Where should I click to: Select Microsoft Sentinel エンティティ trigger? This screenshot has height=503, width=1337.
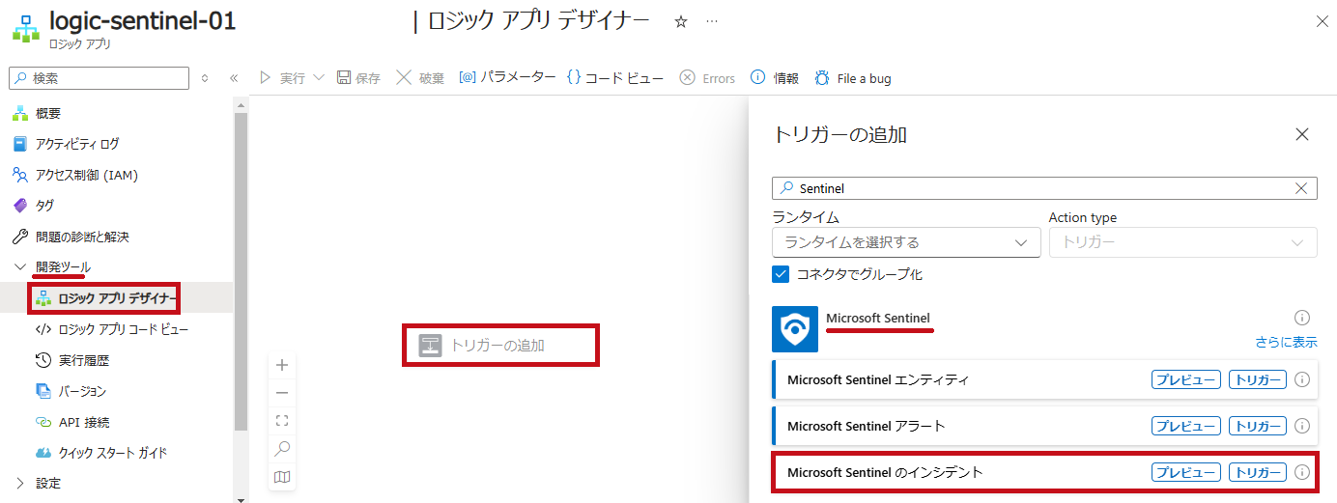1045,379
